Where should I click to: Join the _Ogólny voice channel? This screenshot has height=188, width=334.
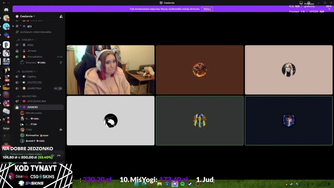[39, 77]
